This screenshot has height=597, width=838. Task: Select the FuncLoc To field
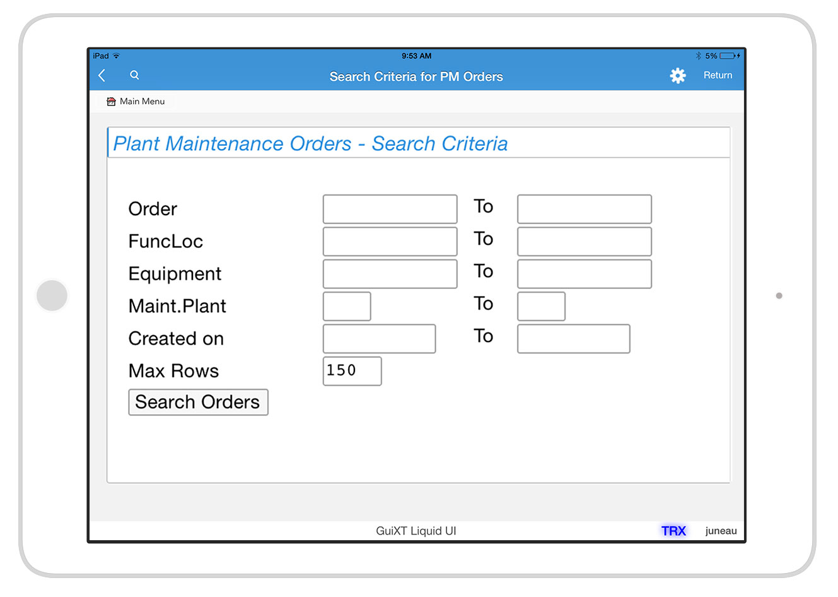(584, 242)
